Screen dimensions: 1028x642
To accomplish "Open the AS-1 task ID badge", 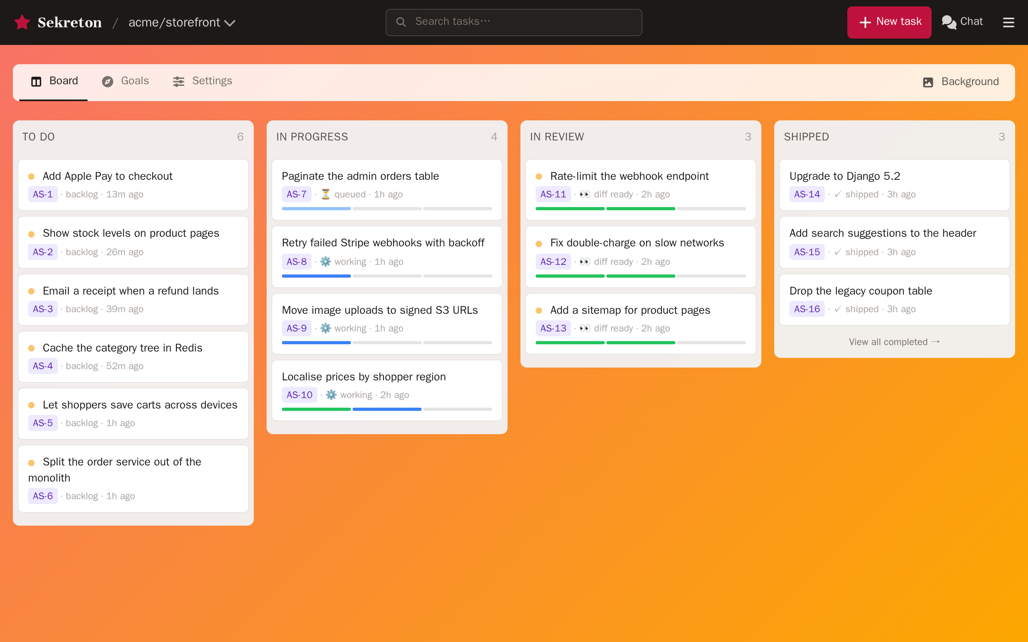I will (x=43, y=194).
